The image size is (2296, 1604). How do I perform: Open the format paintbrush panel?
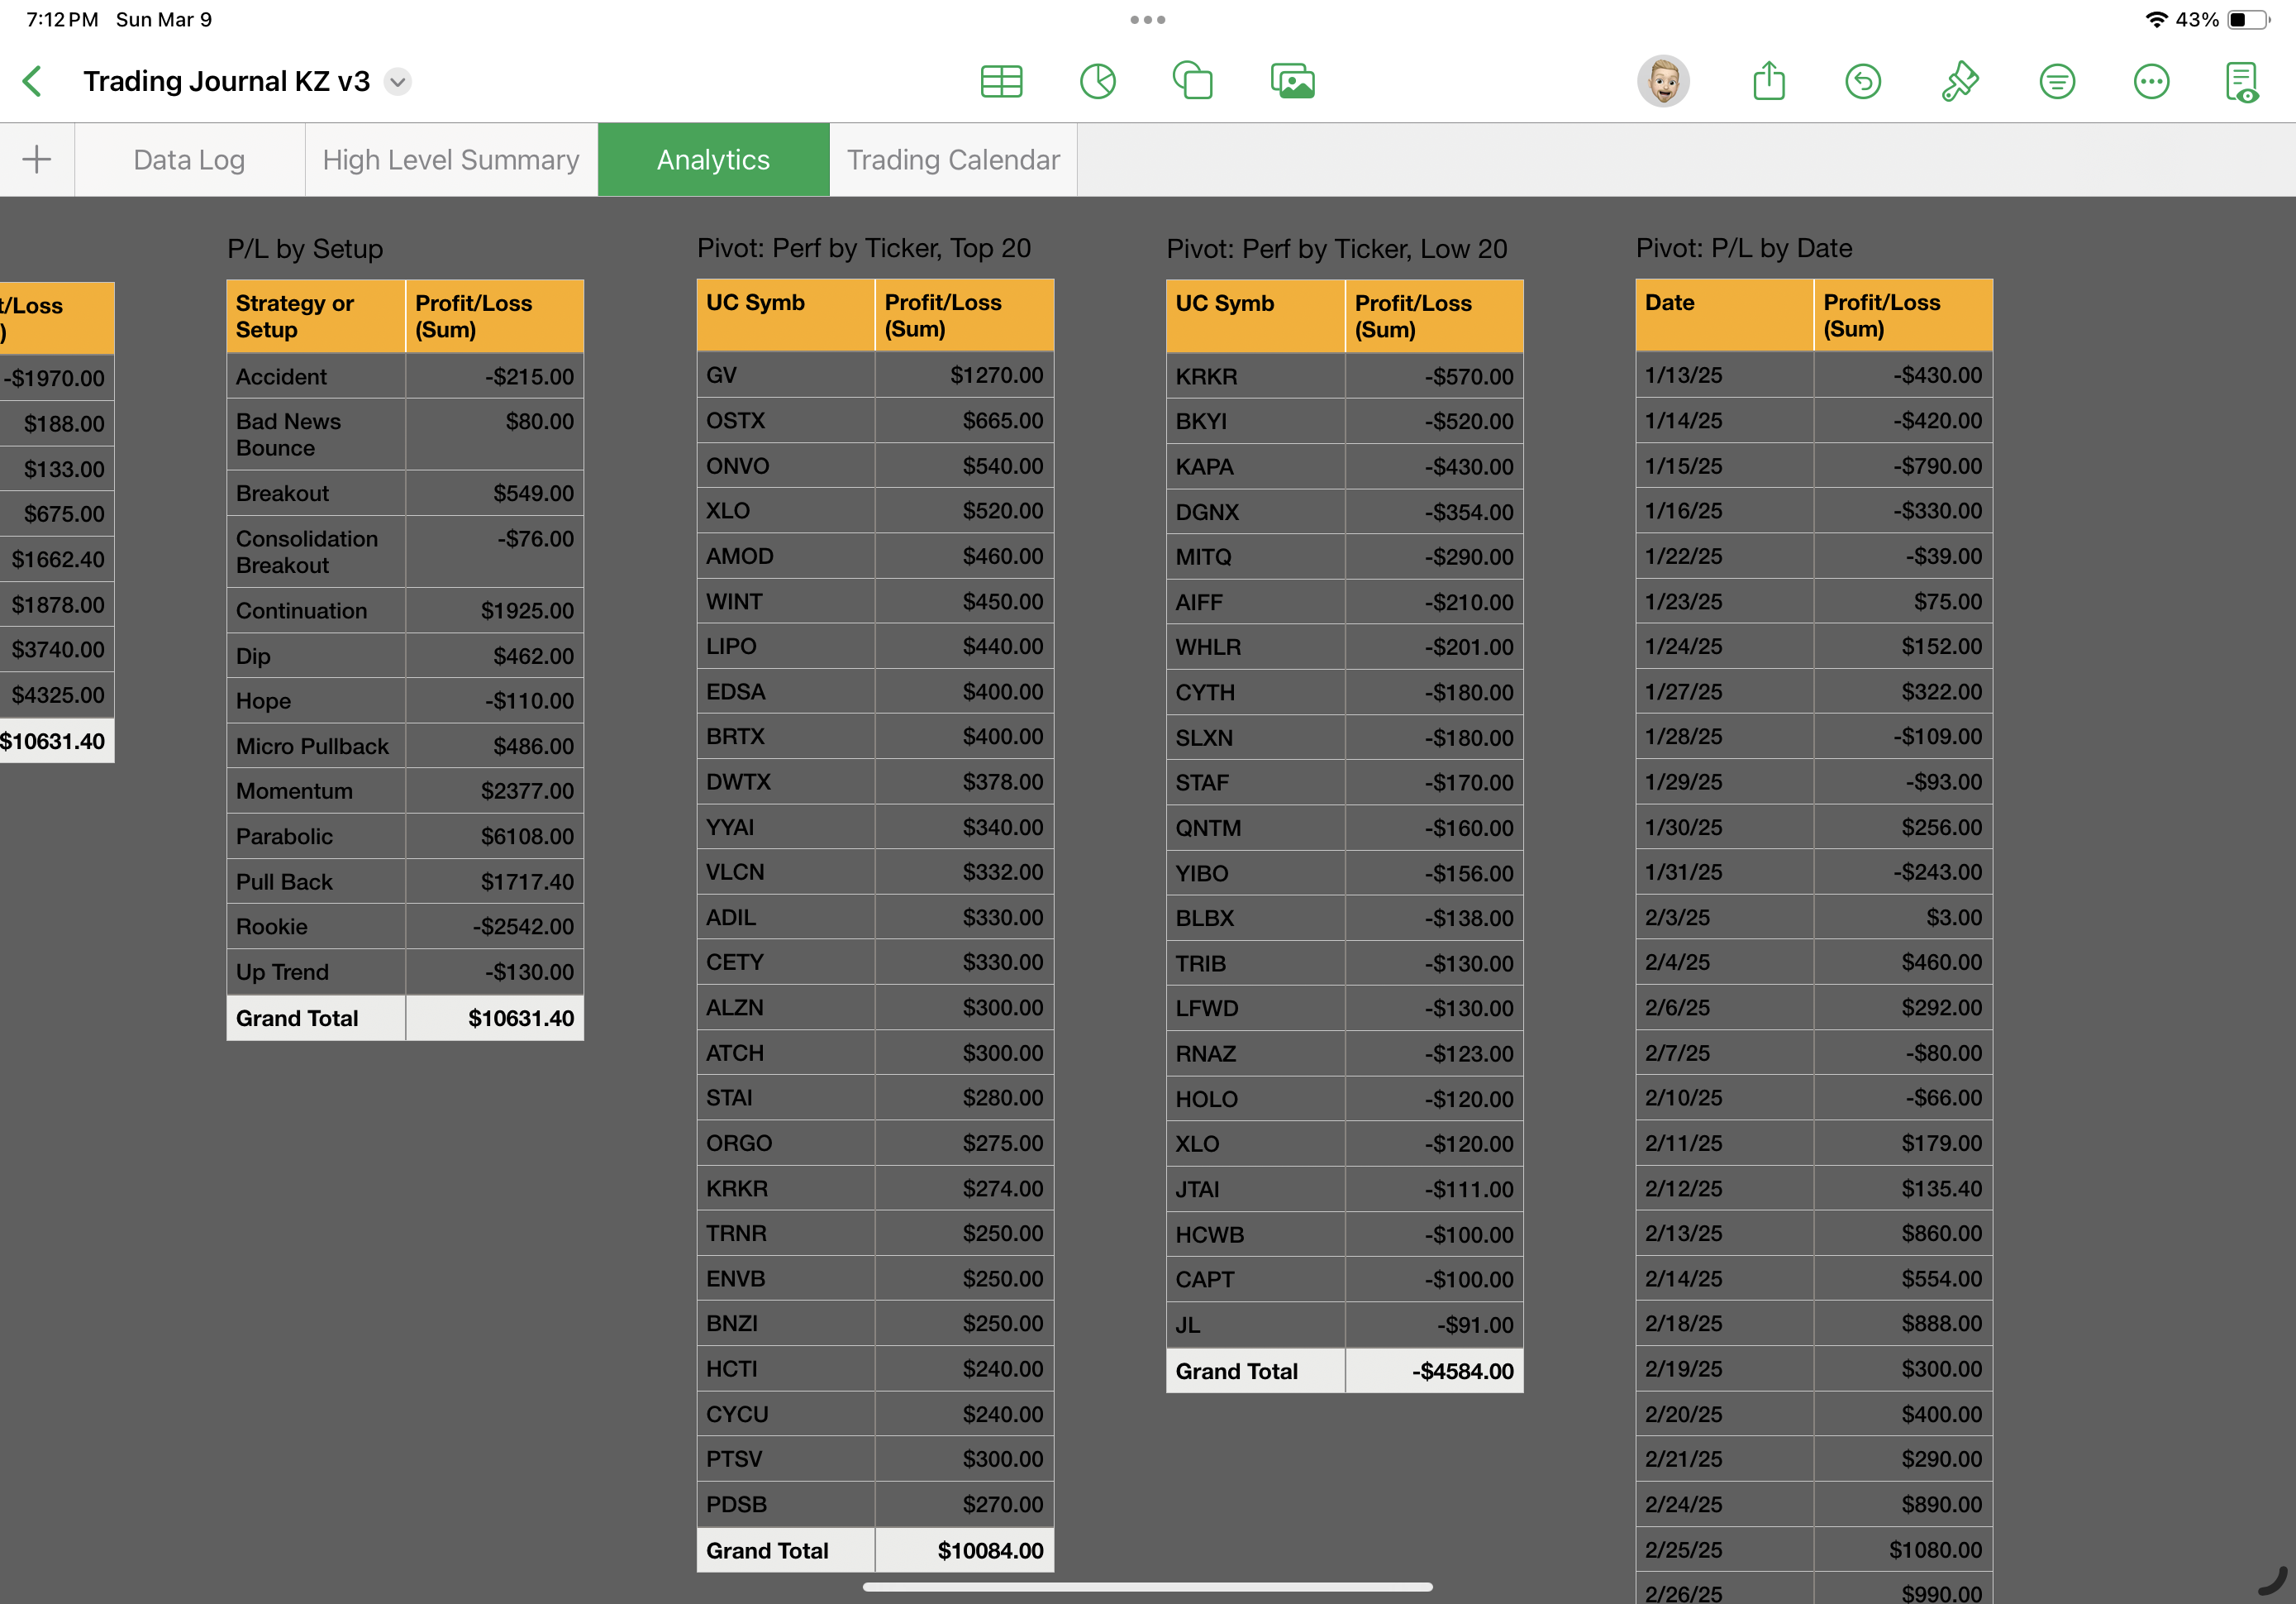(1959, 81)
